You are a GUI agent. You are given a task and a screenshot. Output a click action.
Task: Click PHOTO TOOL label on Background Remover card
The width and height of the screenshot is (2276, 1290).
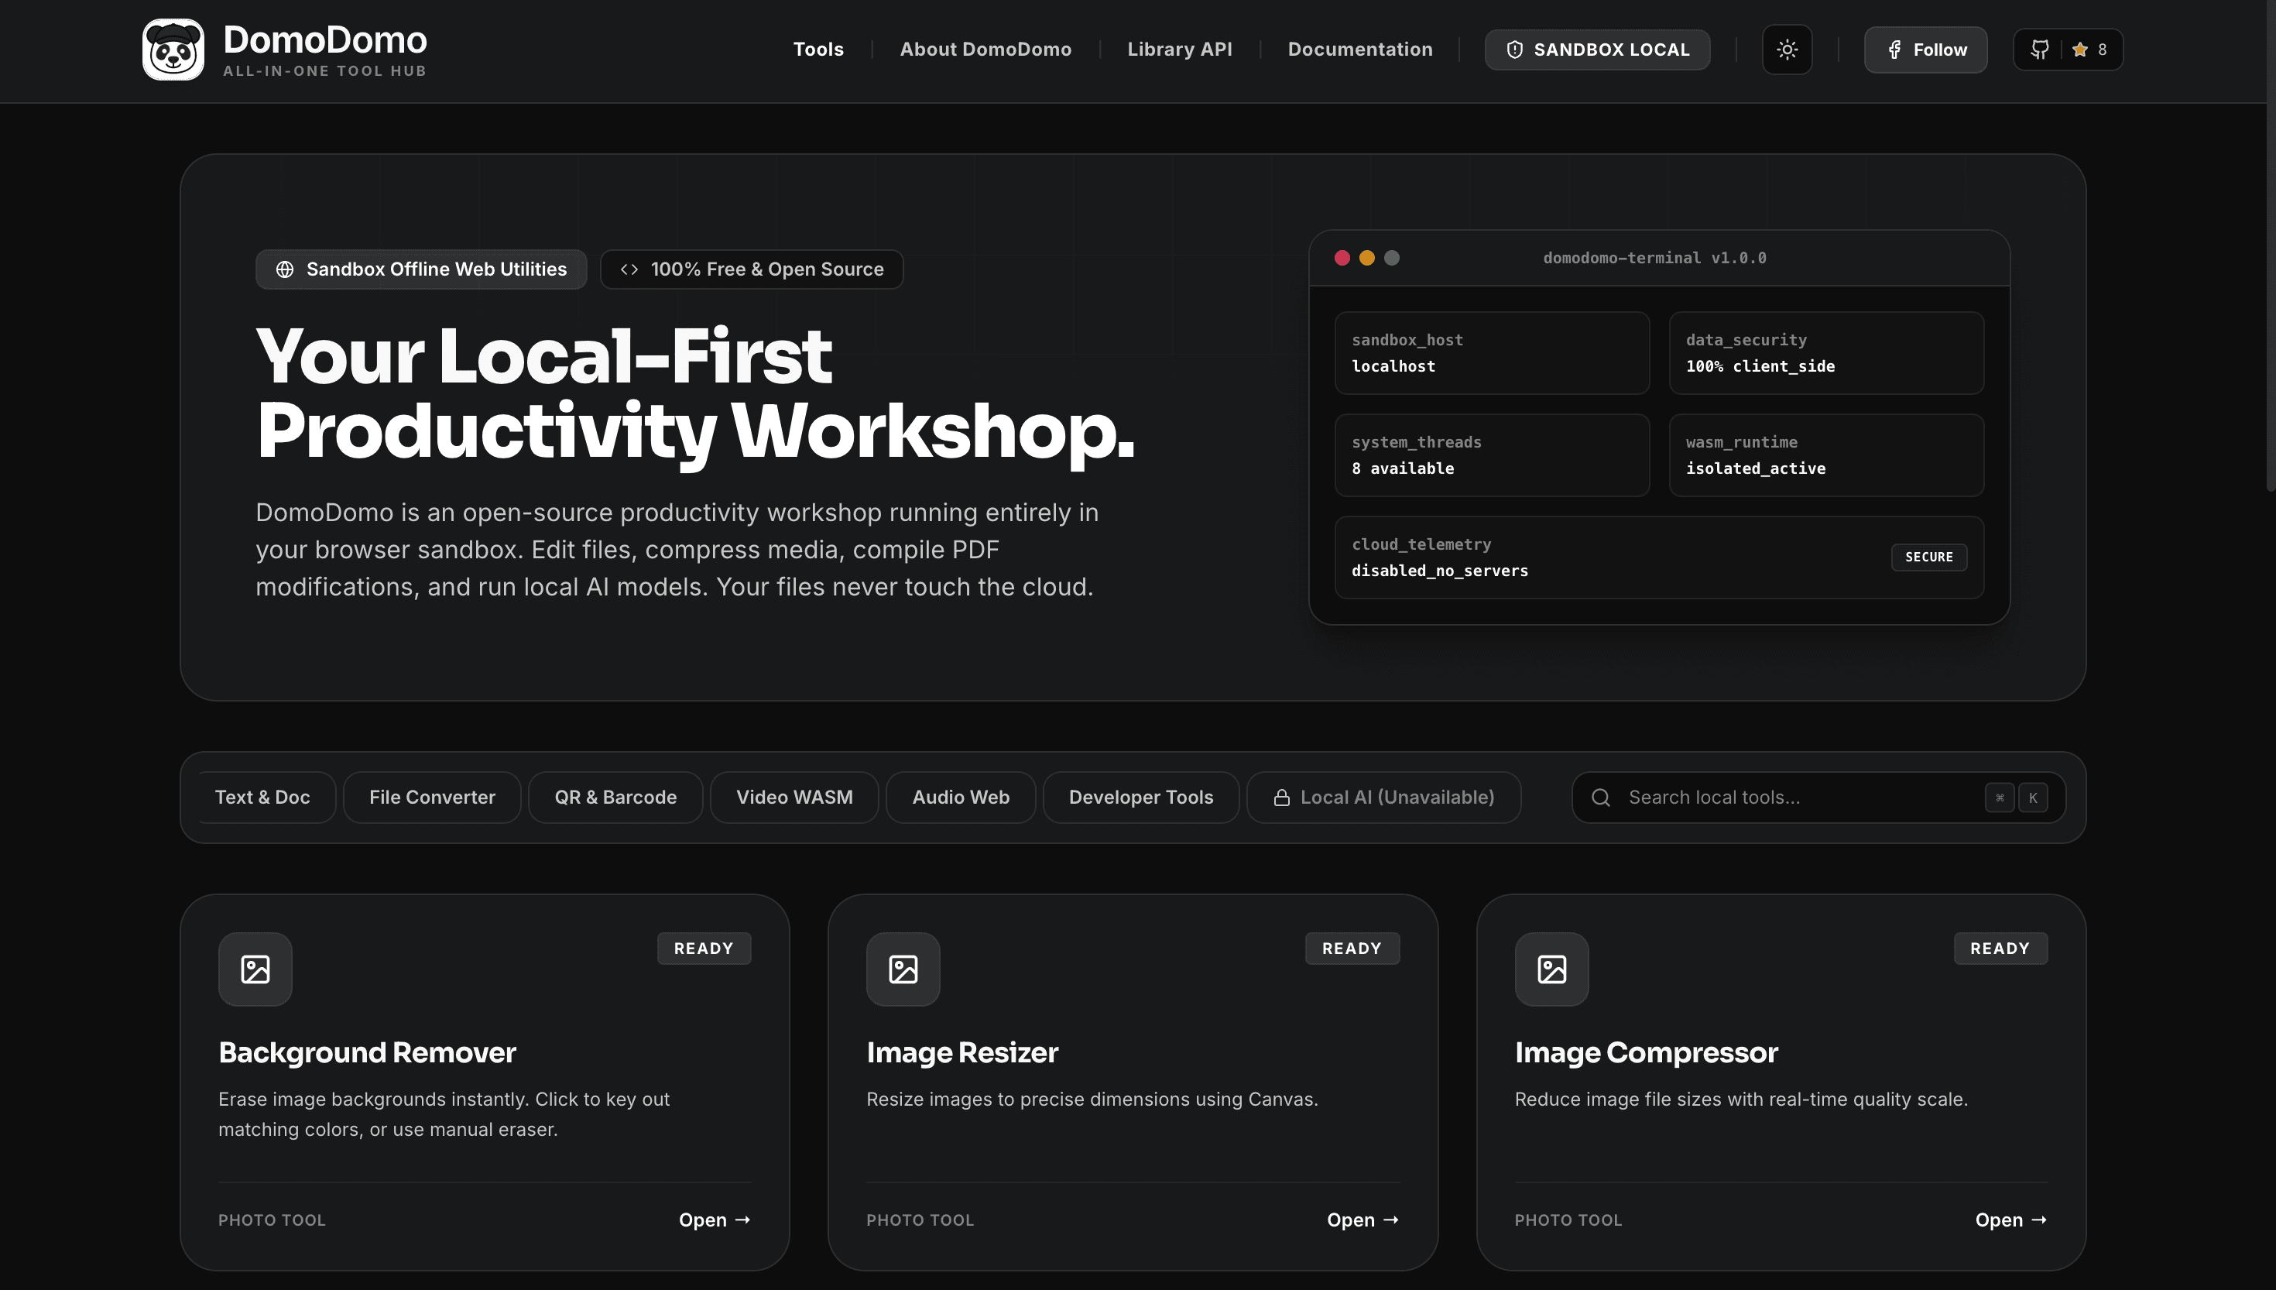[x=272, y=1220]
